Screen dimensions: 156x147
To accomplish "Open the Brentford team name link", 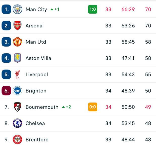I will coord(37,139).
